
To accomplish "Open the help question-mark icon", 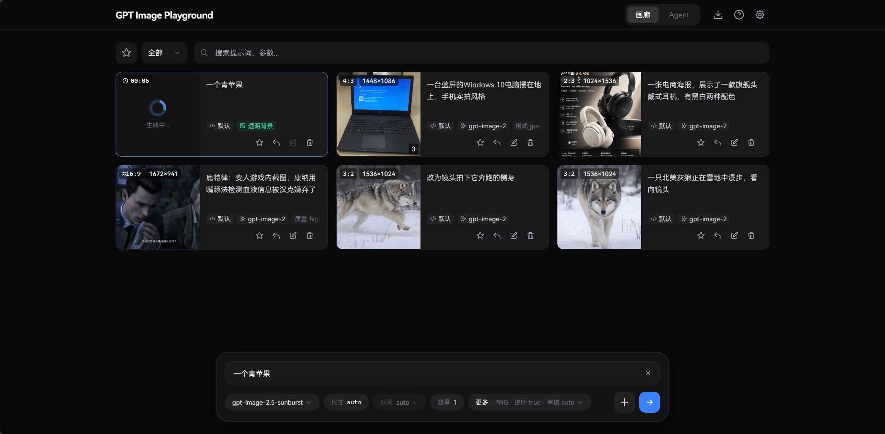I will [739, 15].
